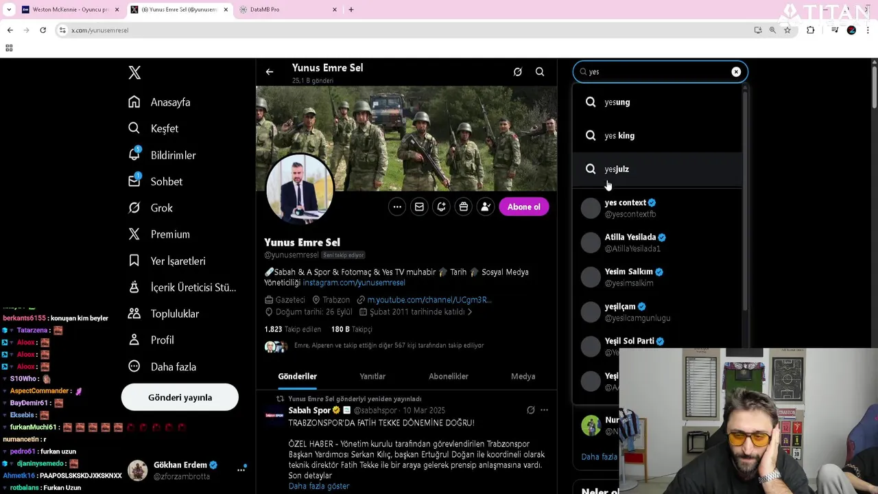The image size is (878, 494).
Task: Click Grok icon on Sabah Spor post
Action: pyautogui.click(x=530, y=410)
